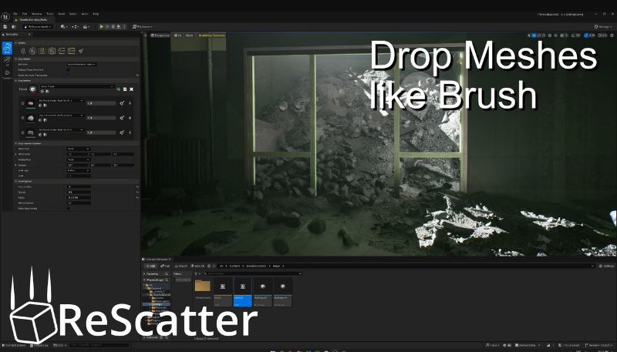Toggle the third mesh row's enable circle
Viewport: 617px width, 352px height.
point(22,132)
